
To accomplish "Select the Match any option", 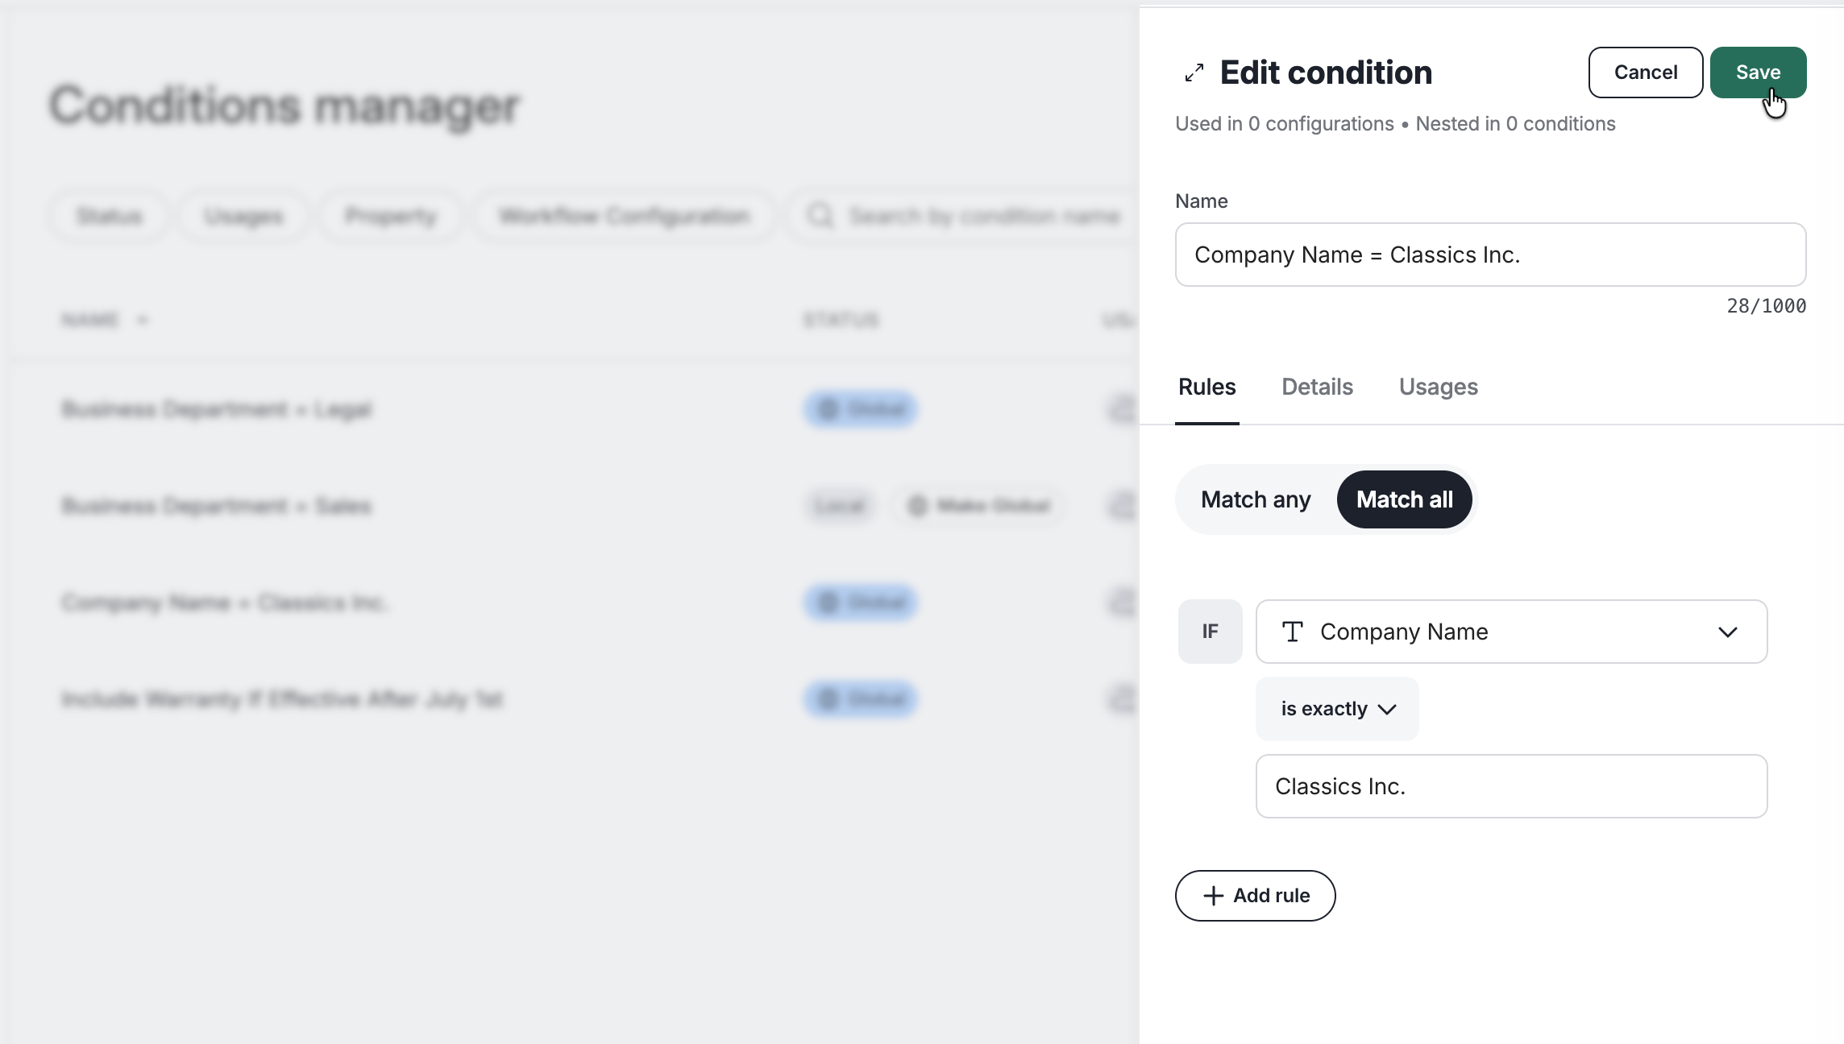I will [1256, 499].
